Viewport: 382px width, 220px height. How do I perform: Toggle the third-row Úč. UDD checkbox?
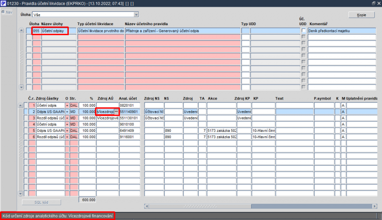304,43
